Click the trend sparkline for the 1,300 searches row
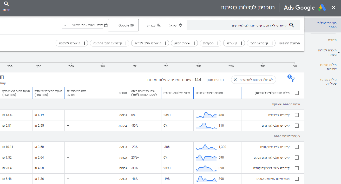Screen dimensions: 341x184 coord(206,147)
